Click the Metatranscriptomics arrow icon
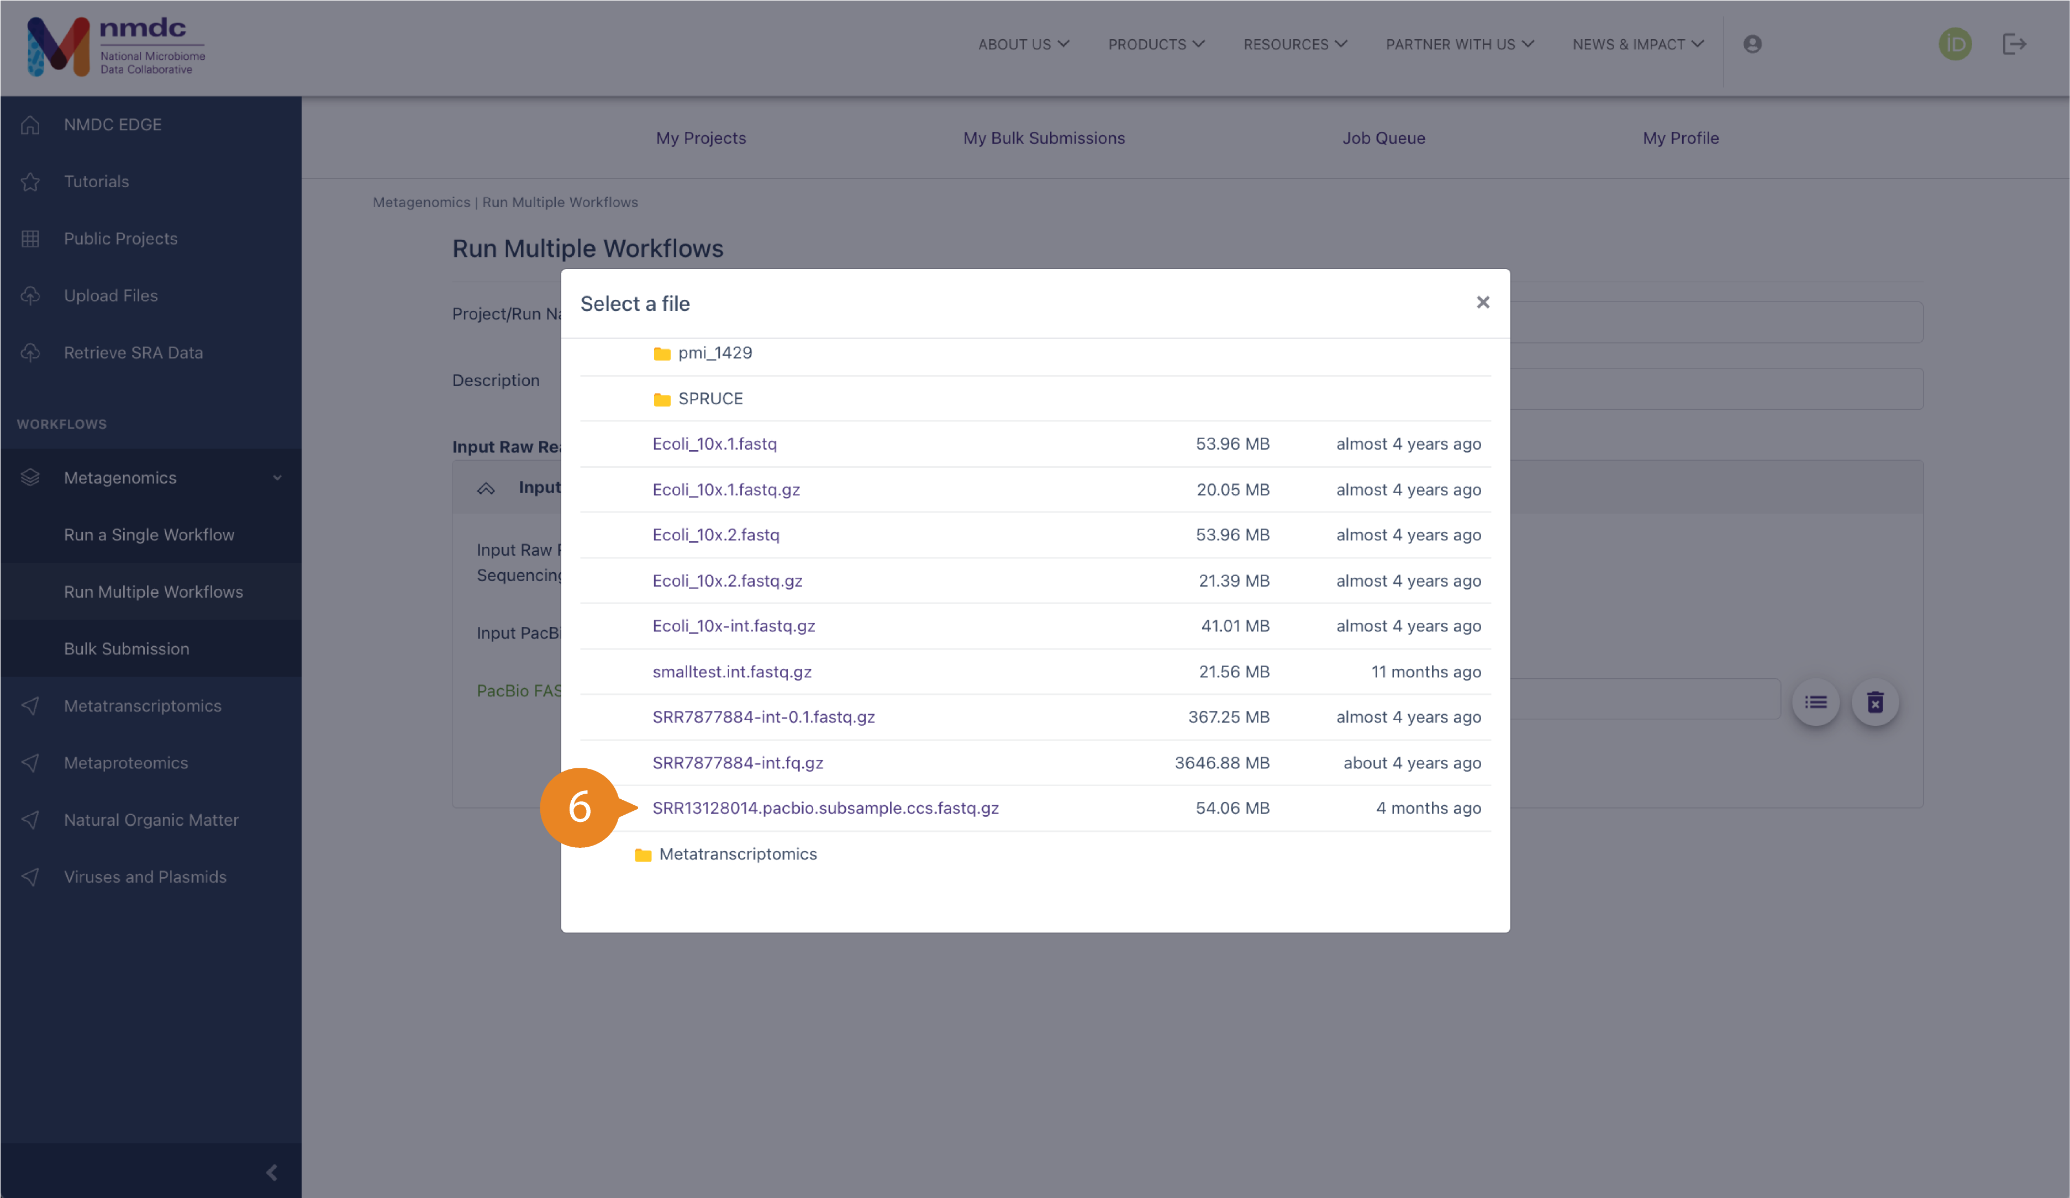 click(x=30, y=706)
